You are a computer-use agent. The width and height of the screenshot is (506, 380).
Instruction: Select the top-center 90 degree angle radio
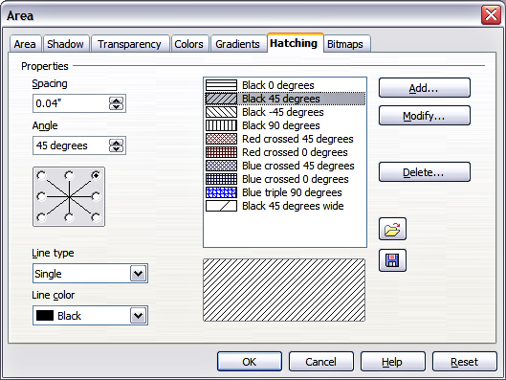69,175
